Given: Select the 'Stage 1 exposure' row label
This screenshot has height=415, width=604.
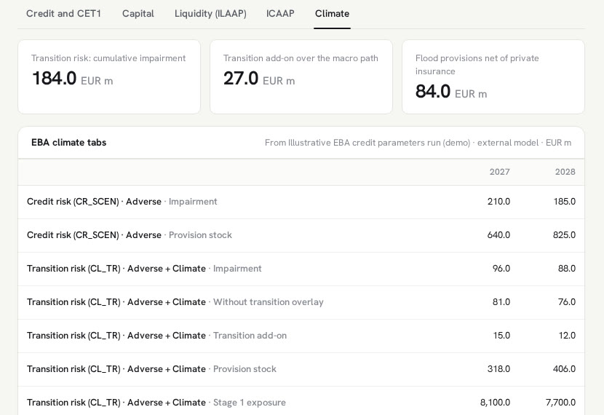Looking at the screenshot, I should point(156,403).
